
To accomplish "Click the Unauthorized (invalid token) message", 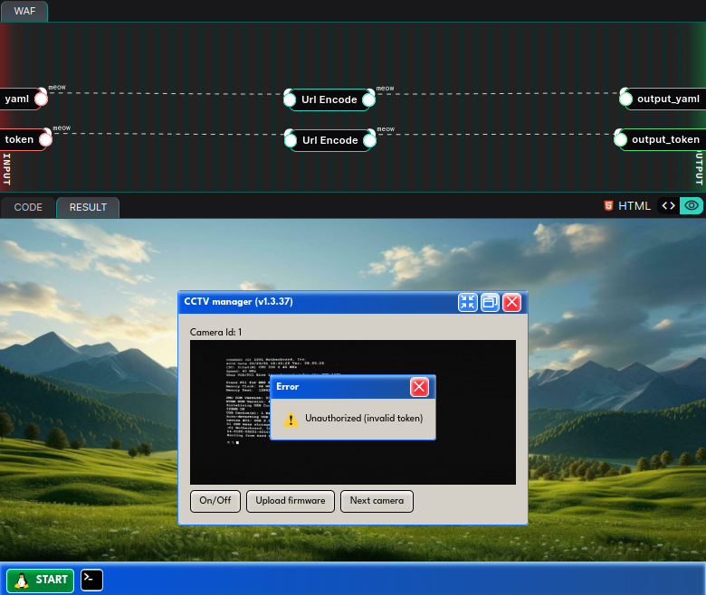I will 364,419.
